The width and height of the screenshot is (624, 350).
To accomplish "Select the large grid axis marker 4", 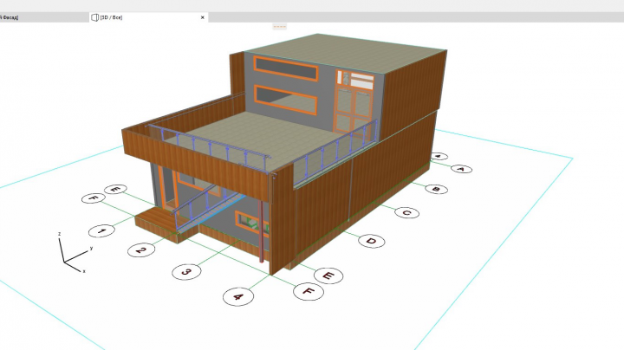I will pos(238,296).
